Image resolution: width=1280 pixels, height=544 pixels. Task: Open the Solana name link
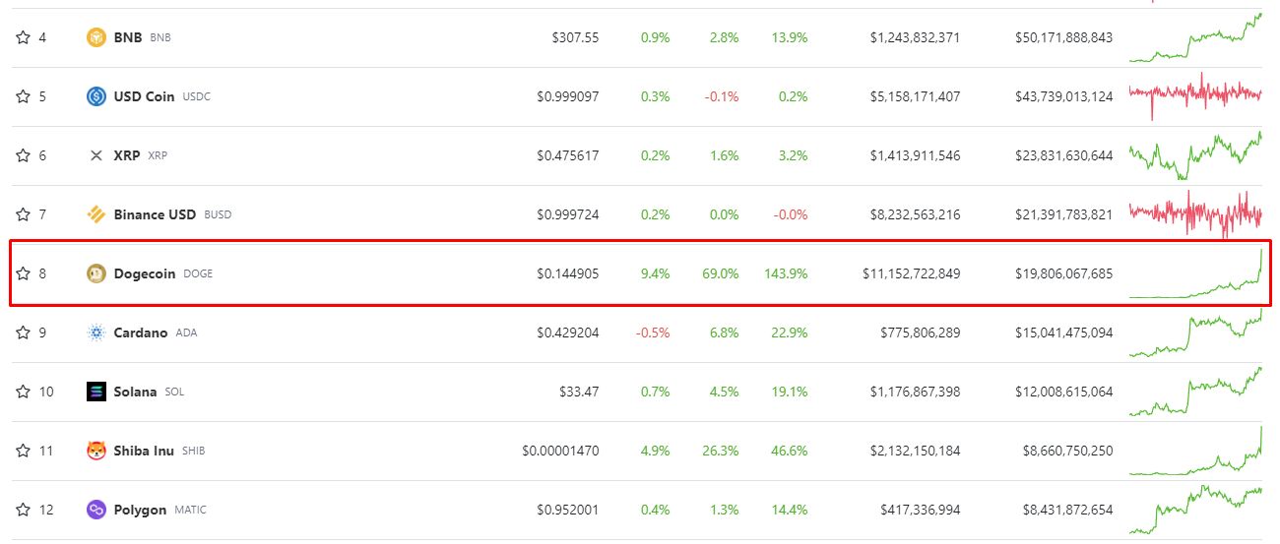[x=136, y=392]
